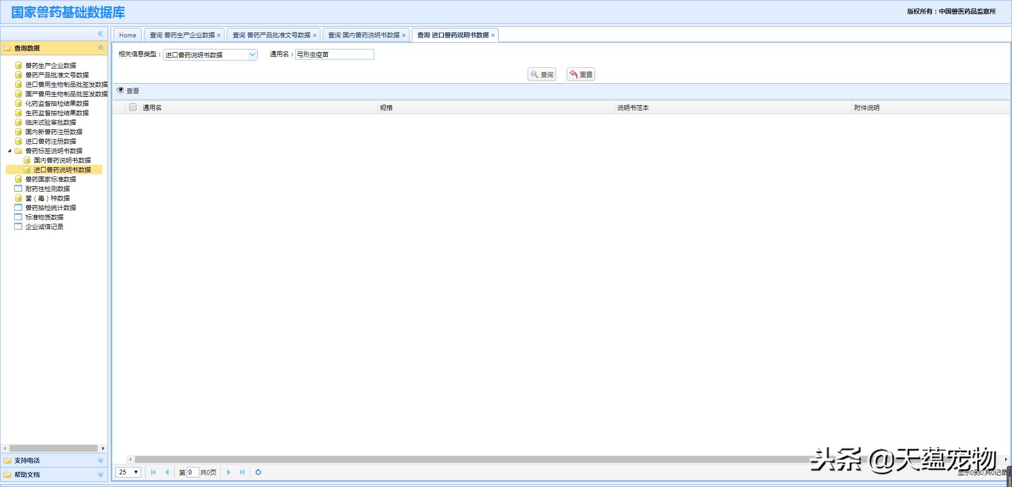Open 生药监督抽检结果数据 in the tree
The height and width of the screenshot is (487, 1012).
point(57,113)
